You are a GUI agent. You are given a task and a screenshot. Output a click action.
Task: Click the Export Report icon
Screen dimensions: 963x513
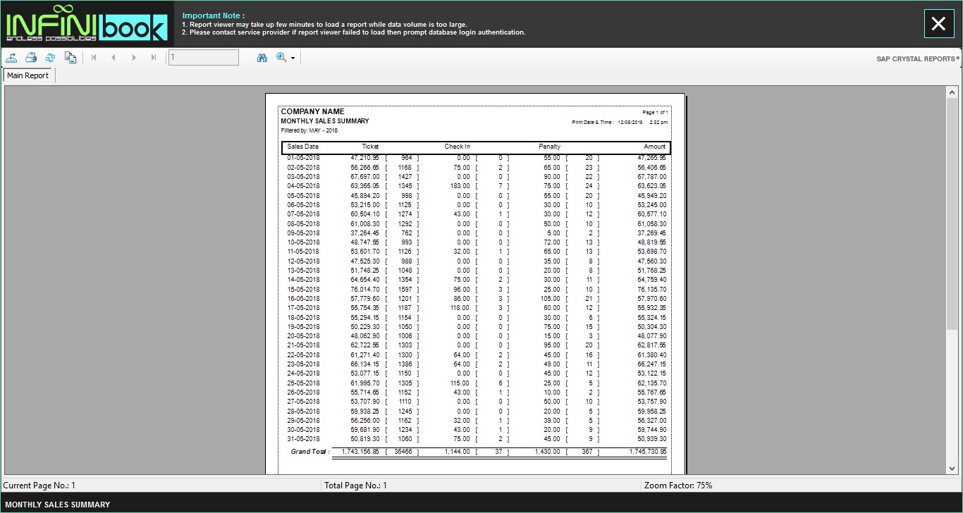12,58
